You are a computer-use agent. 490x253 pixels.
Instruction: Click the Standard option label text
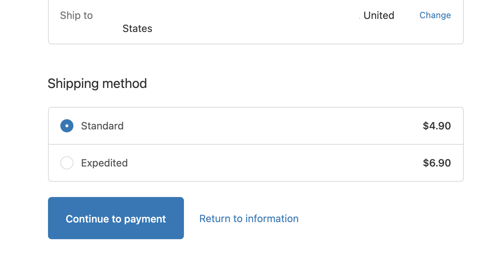point(102,126)
